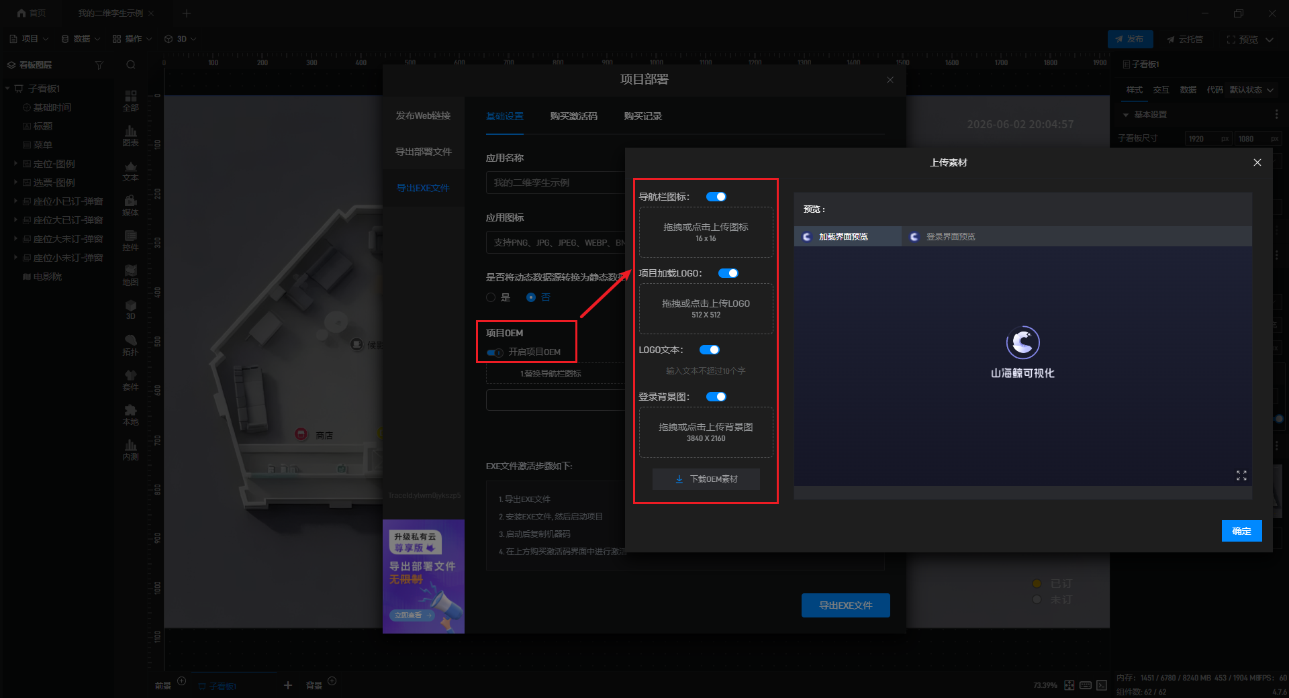Open the 媒体 components category
The height and width of the screenshot is (698, 1289).
[131, 205]
